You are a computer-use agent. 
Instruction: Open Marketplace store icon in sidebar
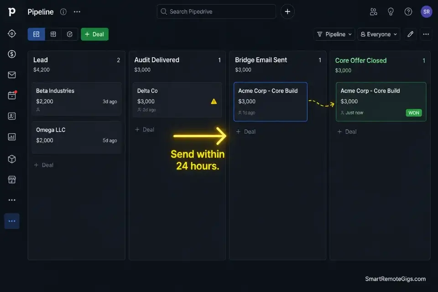pos(12,179)
